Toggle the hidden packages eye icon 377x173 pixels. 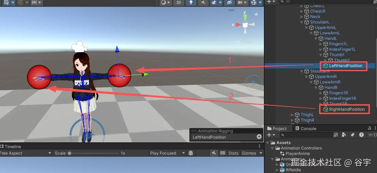(370, 135)
